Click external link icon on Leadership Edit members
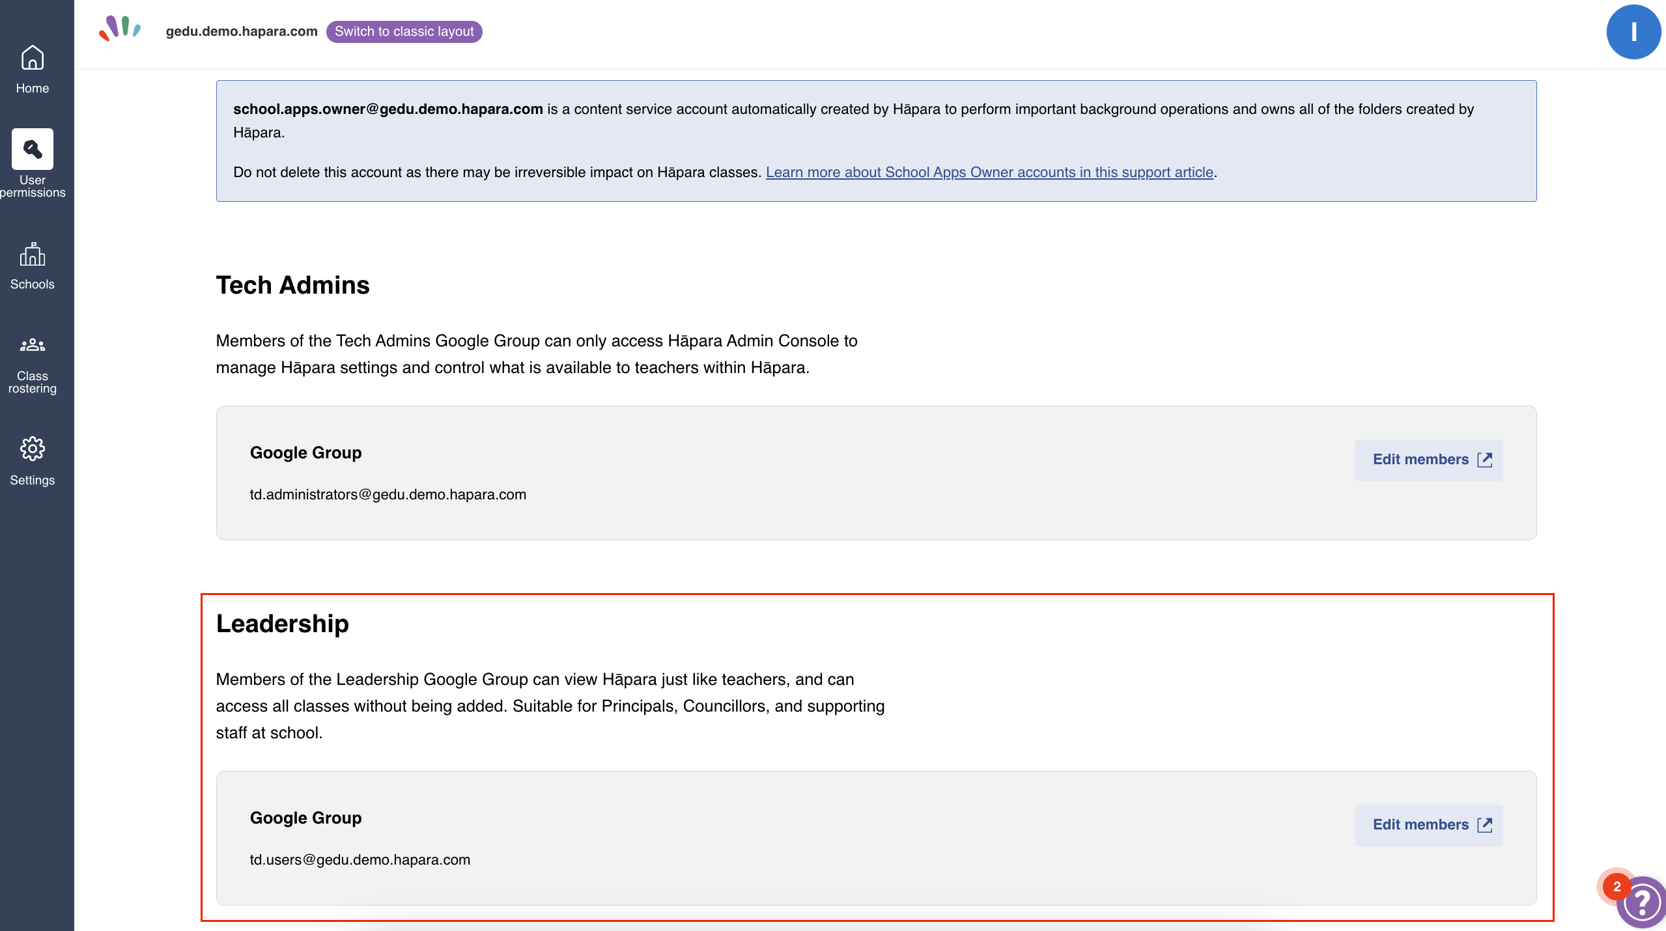This screenshot has height=931, width=1666. pos(1485,825)
